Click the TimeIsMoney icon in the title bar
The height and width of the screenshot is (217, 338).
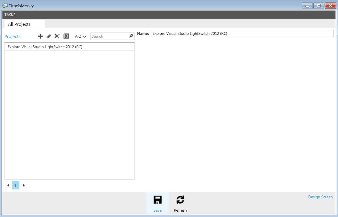pos(5,5)
